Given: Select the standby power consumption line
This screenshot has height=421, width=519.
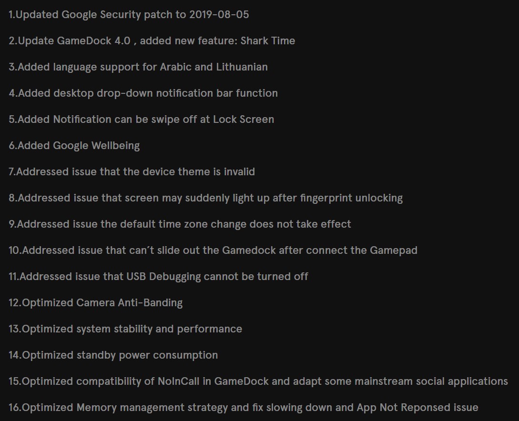Looking at the screenshot, I should [x=113, y=355].
